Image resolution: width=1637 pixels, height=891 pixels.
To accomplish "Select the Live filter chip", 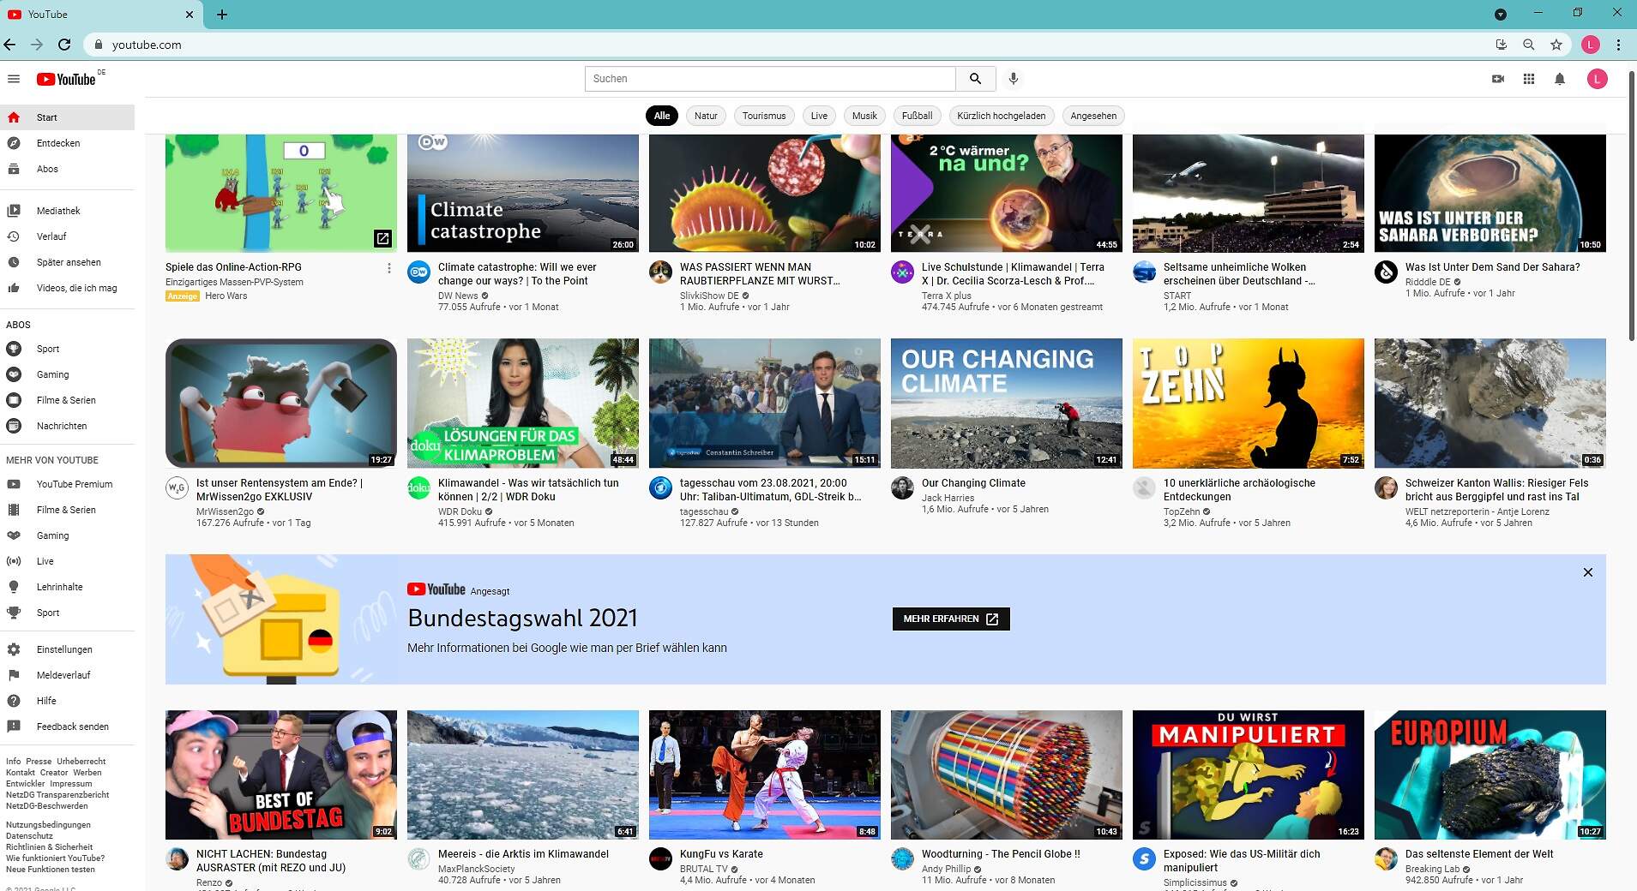I will pyautogui.click(x=819, y=116).
